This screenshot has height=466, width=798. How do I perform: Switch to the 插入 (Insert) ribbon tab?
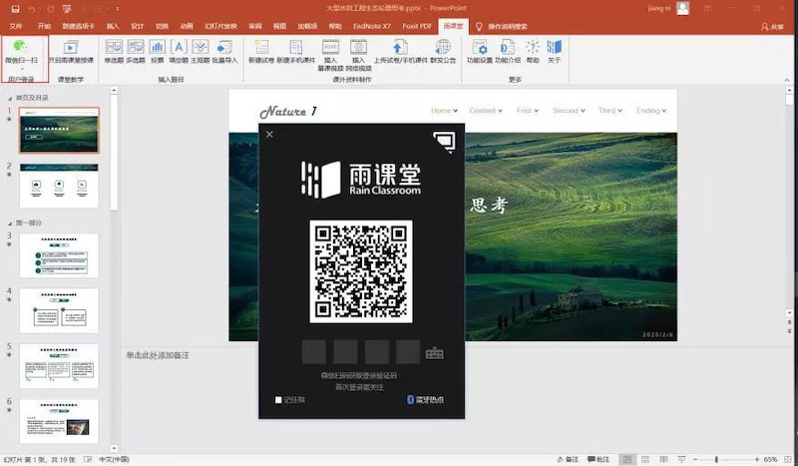tap(113, 26)
